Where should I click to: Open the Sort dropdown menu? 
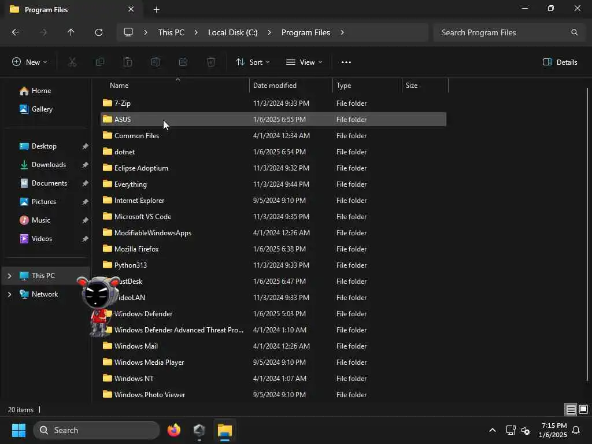[253, 62]
